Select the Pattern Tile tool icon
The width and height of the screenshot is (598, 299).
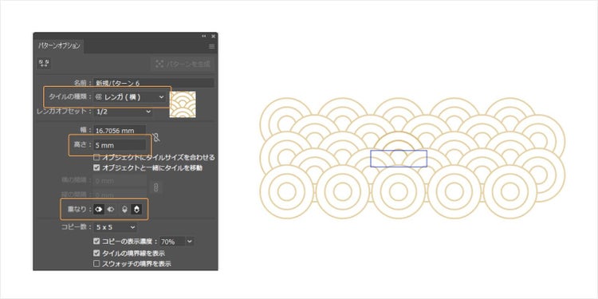[44, 63]
